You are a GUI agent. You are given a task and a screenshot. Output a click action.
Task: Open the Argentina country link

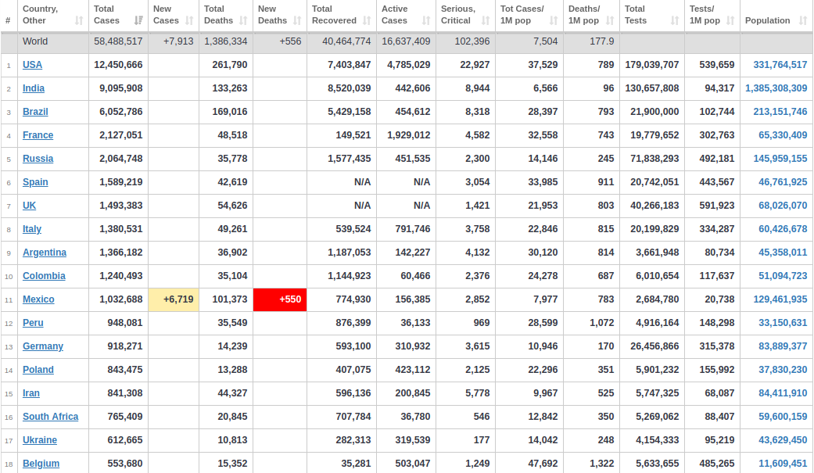(45, 253)
